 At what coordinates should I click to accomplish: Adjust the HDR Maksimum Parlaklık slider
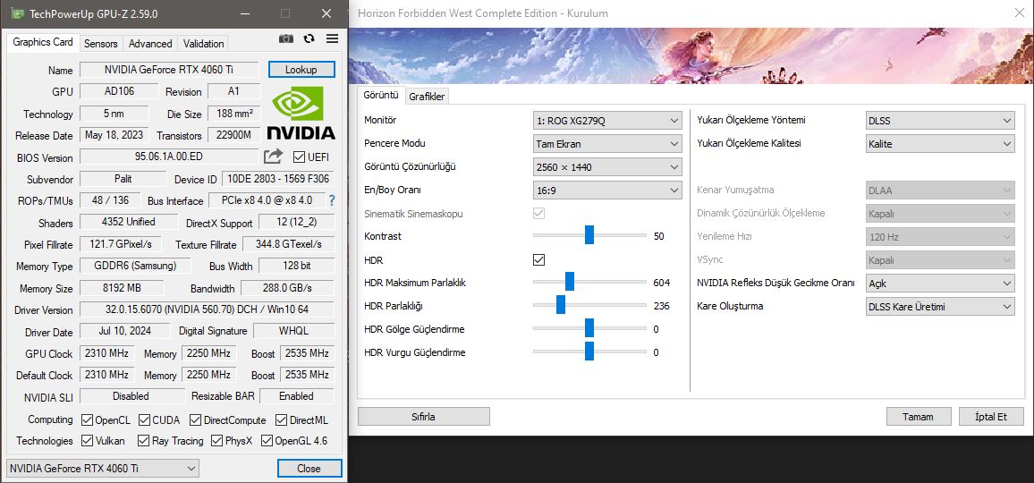570,282
